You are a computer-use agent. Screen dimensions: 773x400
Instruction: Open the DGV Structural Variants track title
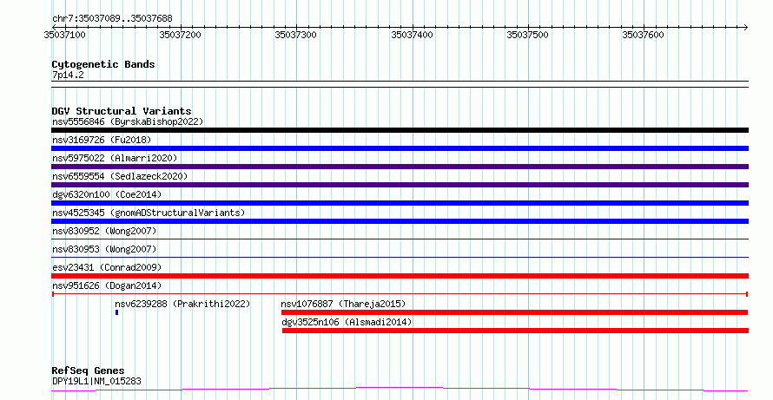pyautogui.click(x=122, y=111)
